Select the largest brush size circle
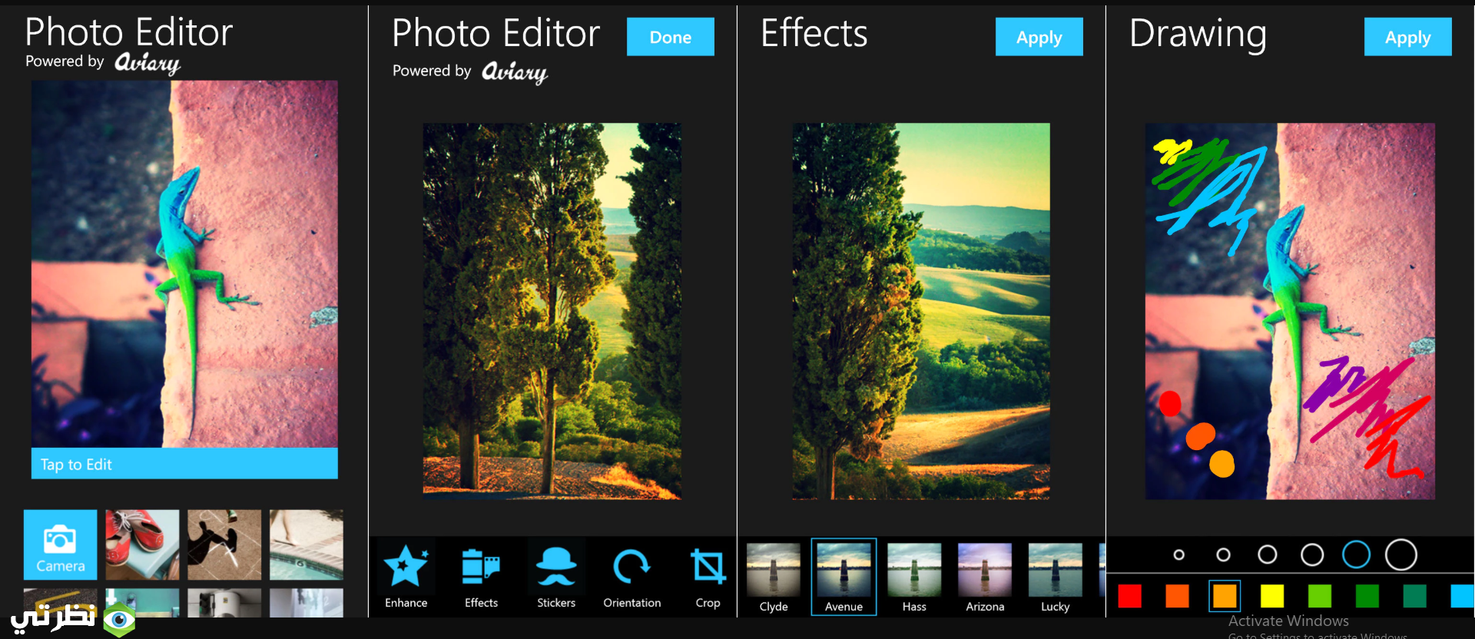The image size is (1475, 639). click(x=1401, y=555)
